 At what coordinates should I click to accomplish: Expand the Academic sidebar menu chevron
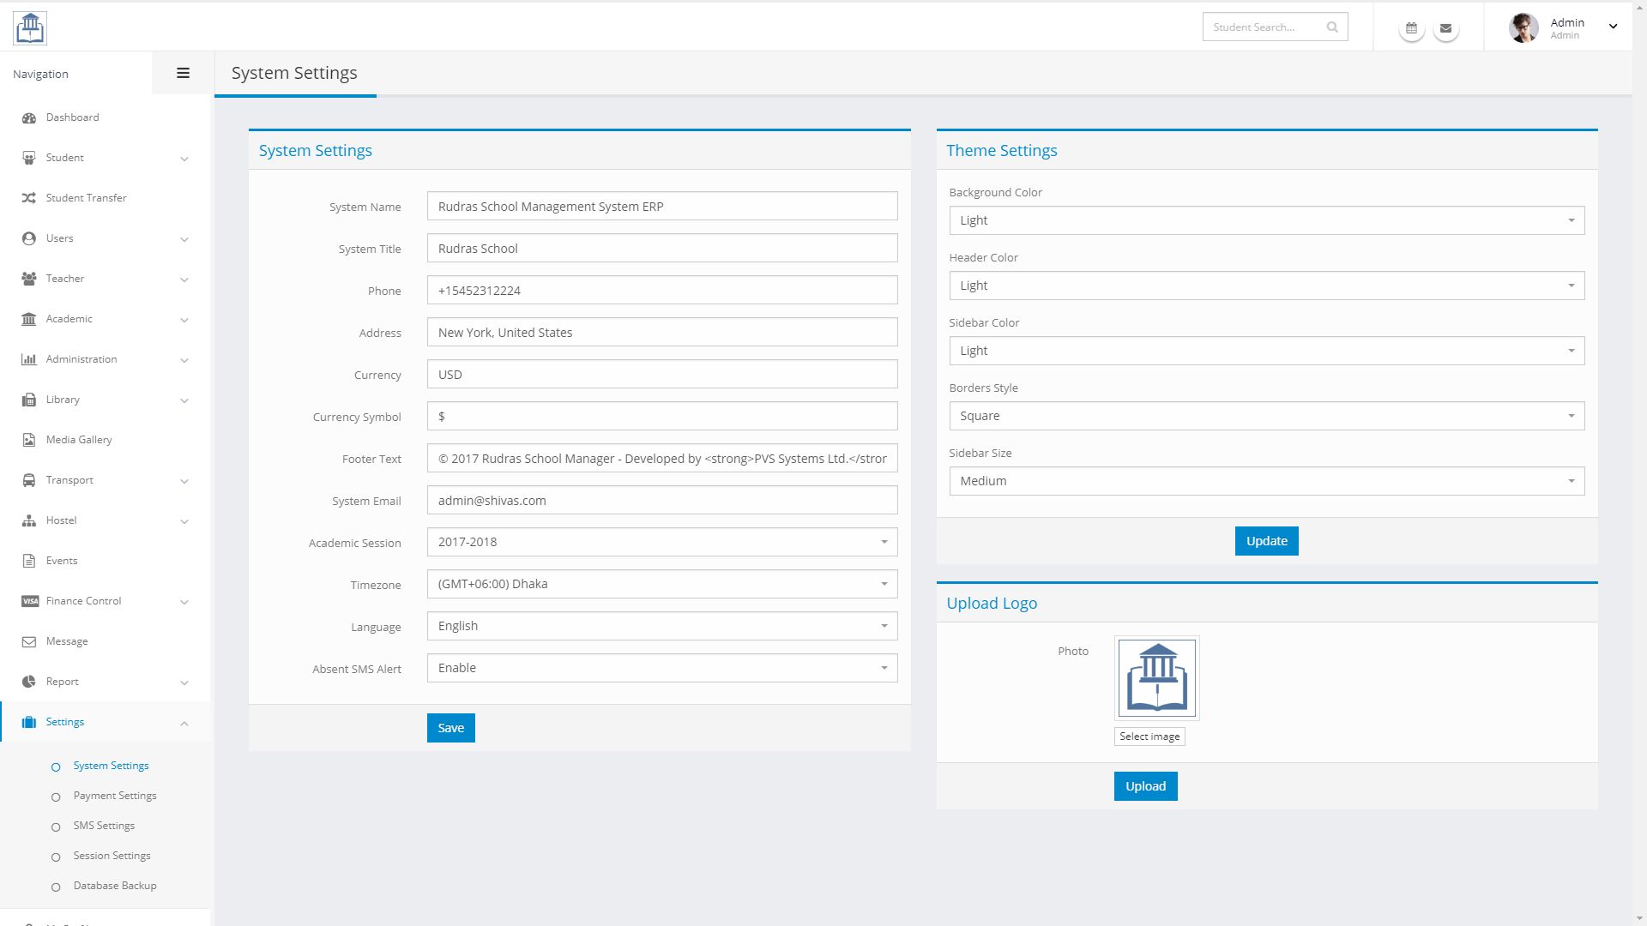(x=184, y=320)
